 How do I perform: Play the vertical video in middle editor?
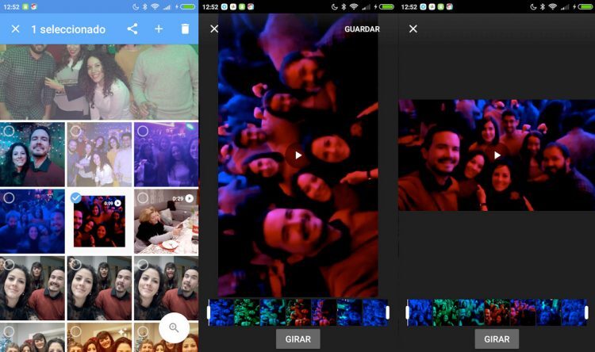[x=298, y=155]
